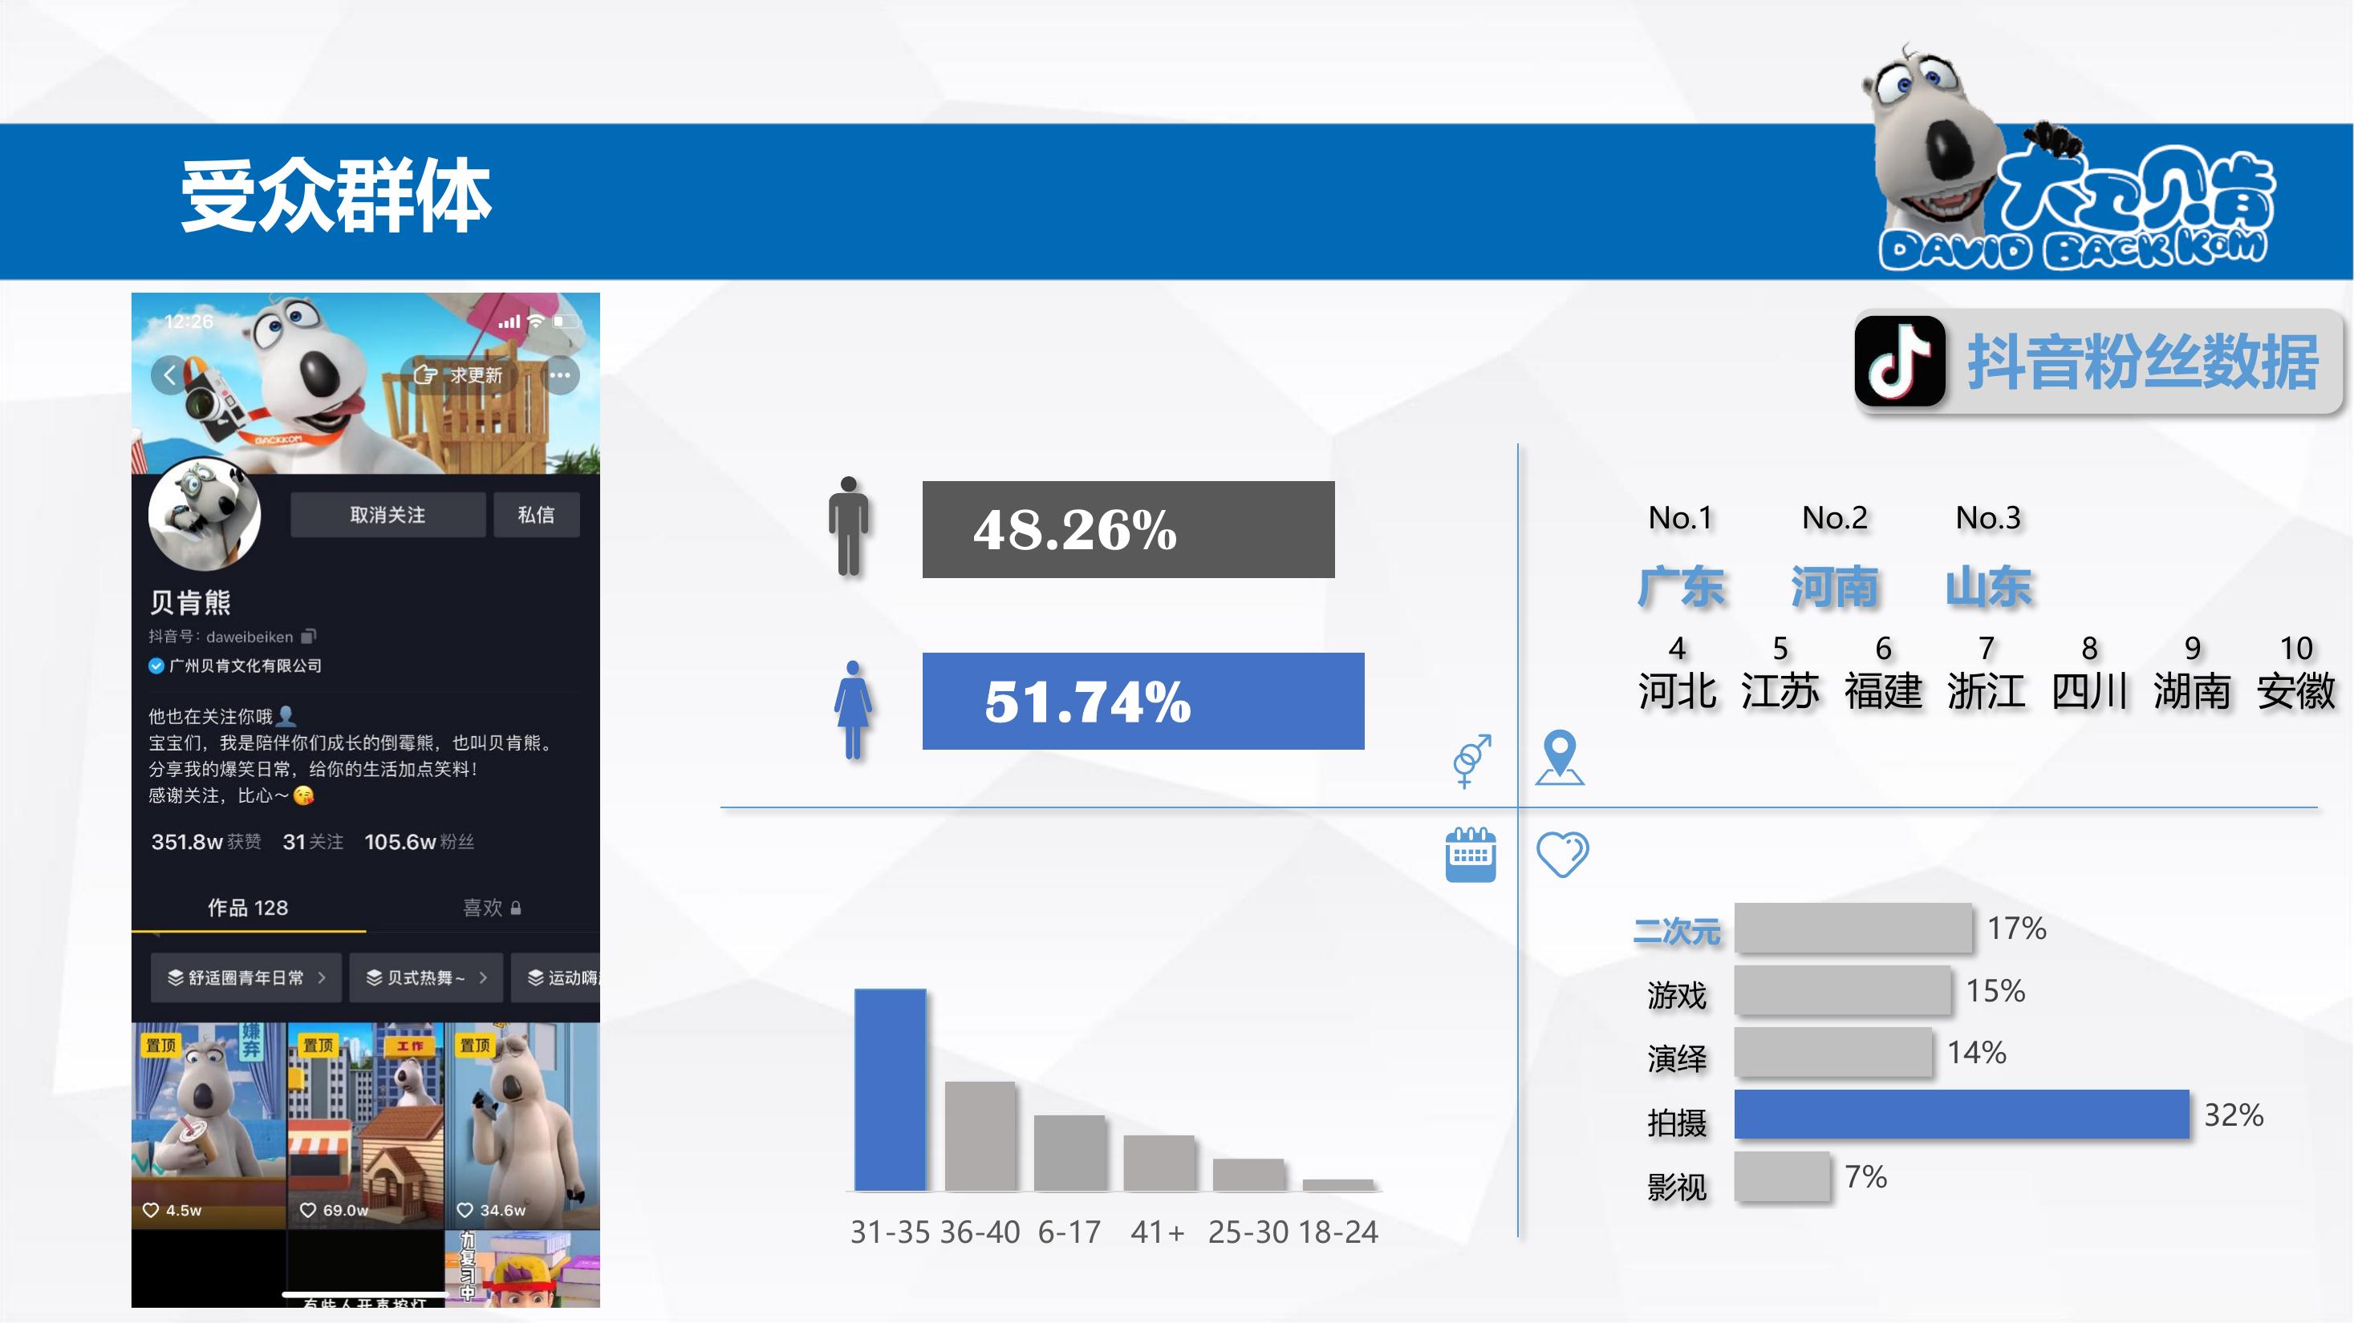This screenshot has width=2354, height=1323.
Task: Click the 河南 No.2 province label
Action: [1834, 587]
